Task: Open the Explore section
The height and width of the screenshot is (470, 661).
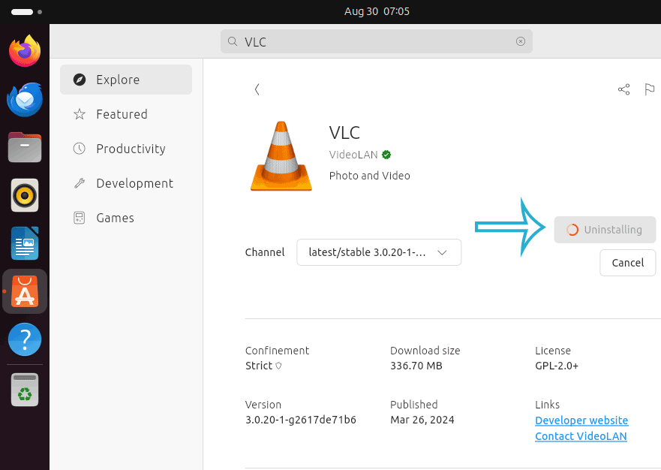Action: point(126,80)
